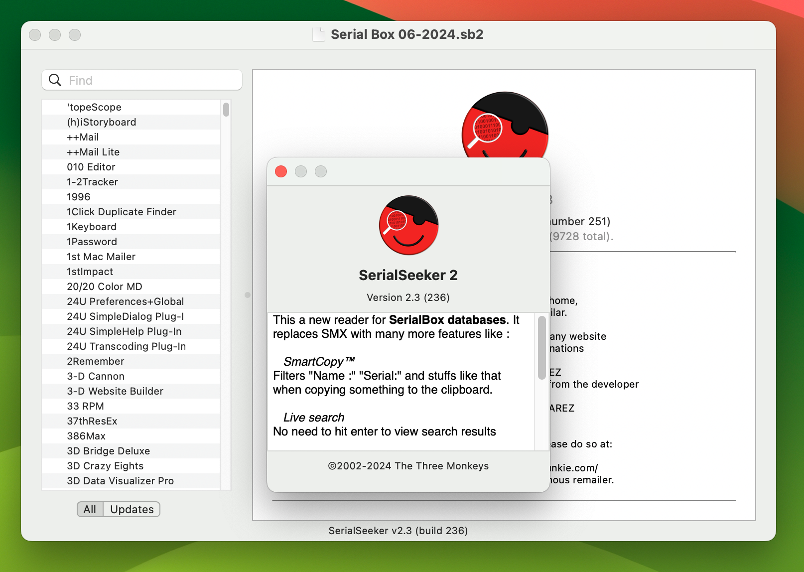Image resolution: width=804 pixels, height=572 pixels.
Task: Select 37thResEx in the list
Action: (x=131, y=421)
